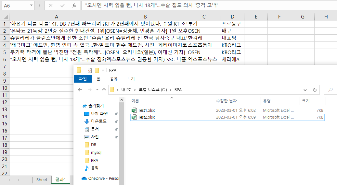Open the RPA folder in navigation pane
This screenshot has height=185, width=337.
[94, 160]
